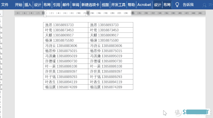The height and width of the screenshot is (118, 213).
Task: Open the 文件 menu
Action: point(5,5)
